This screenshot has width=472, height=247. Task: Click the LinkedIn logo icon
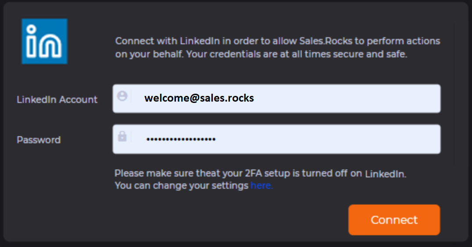(44, 41)
